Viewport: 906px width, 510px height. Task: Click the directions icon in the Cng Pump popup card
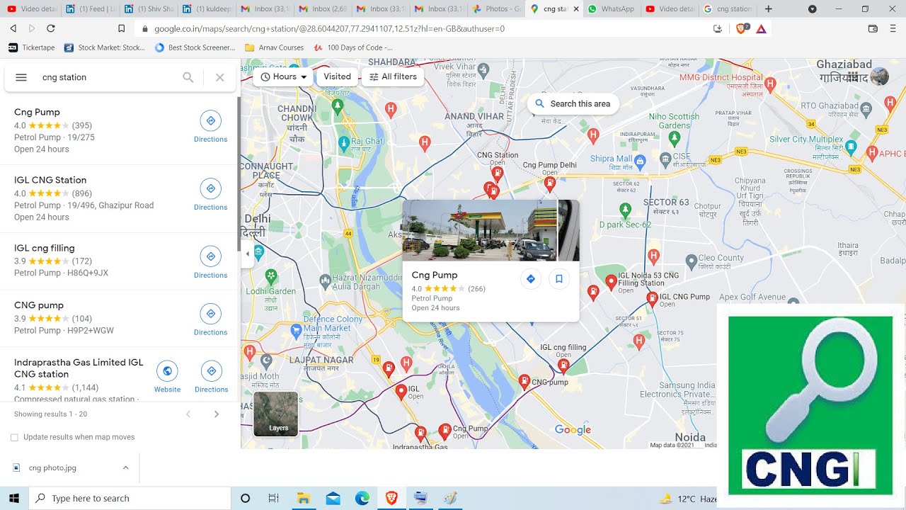pyautogui.click(x=531, y=279)
